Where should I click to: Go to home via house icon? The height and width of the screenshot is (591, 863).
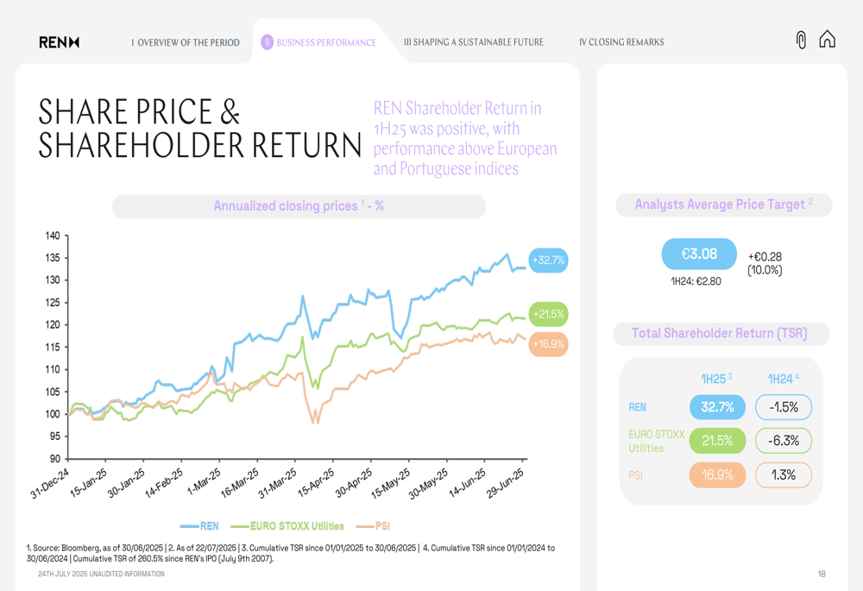point(828,39)
